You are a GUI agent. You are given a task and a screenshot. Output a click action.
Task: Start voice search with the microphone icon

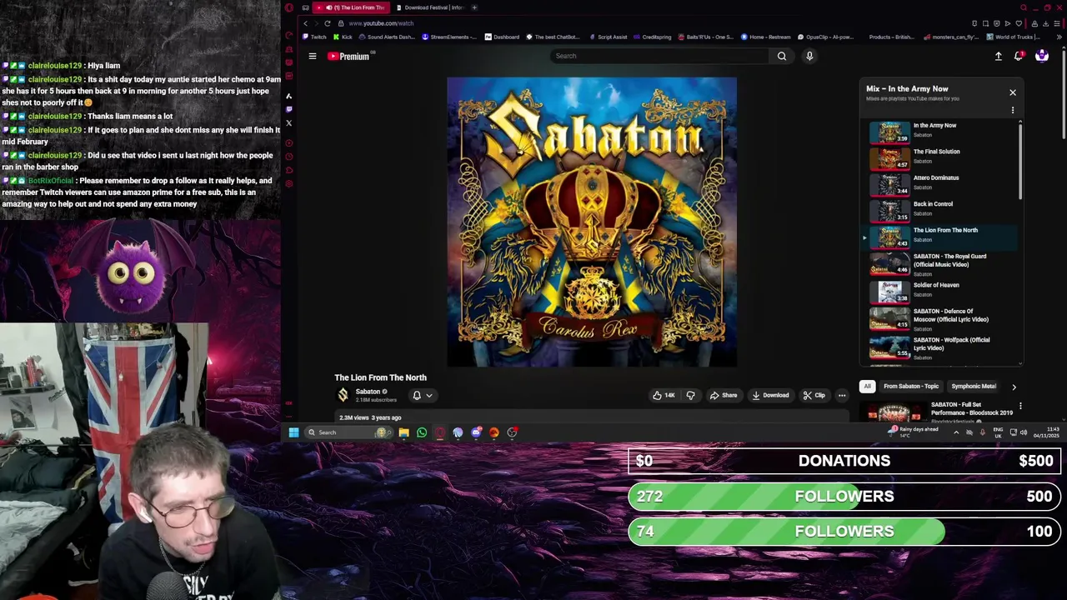(809, 56)
